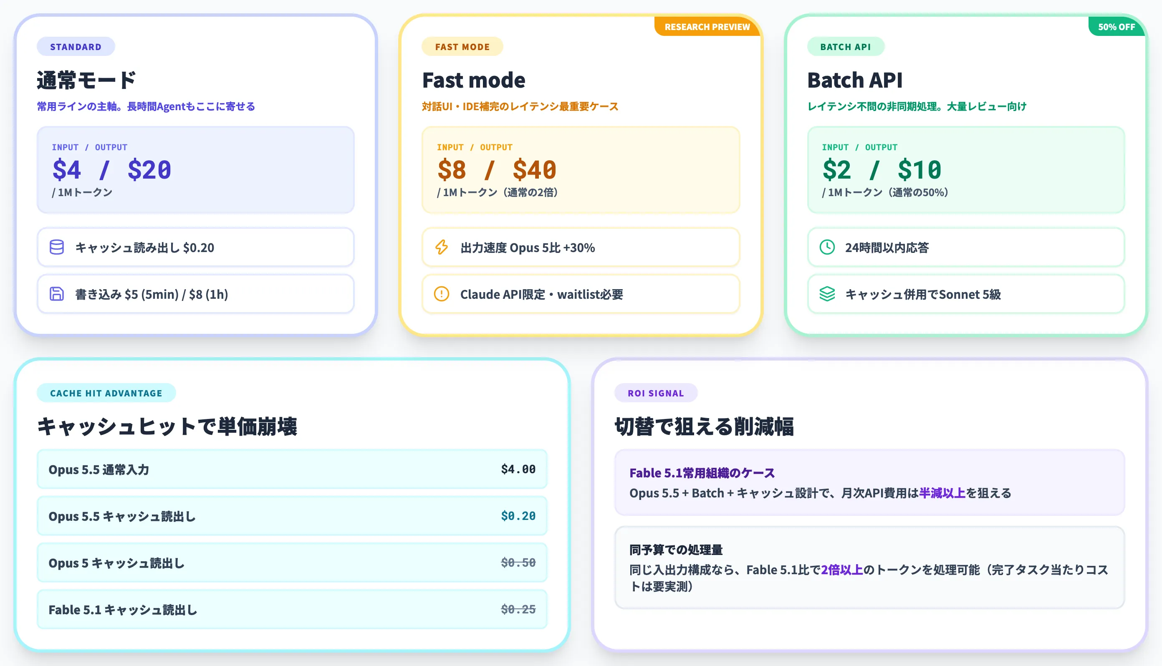Click the Fast mode heading
Viewport: 1162px width, 666px height.
(473, 80)
